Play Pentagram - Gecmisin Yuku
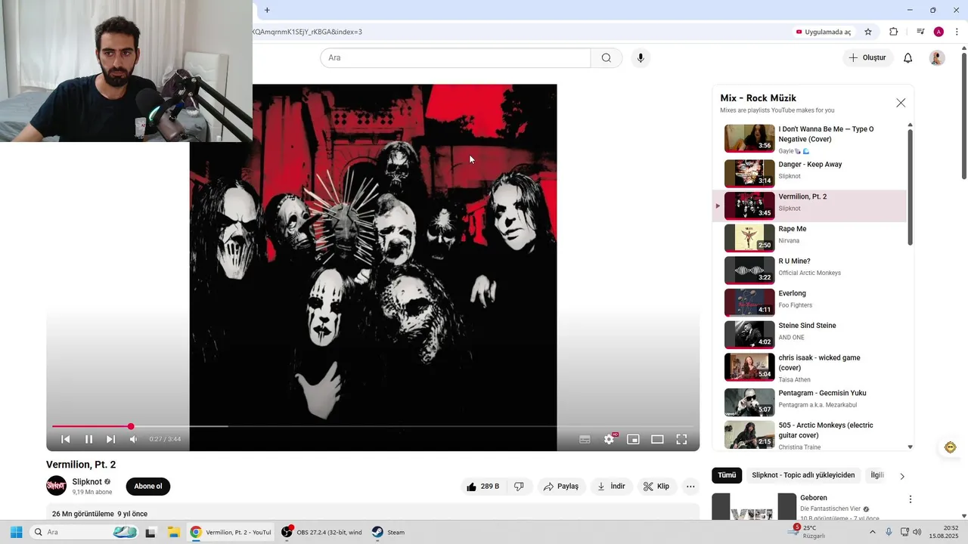 coord(809,403)
